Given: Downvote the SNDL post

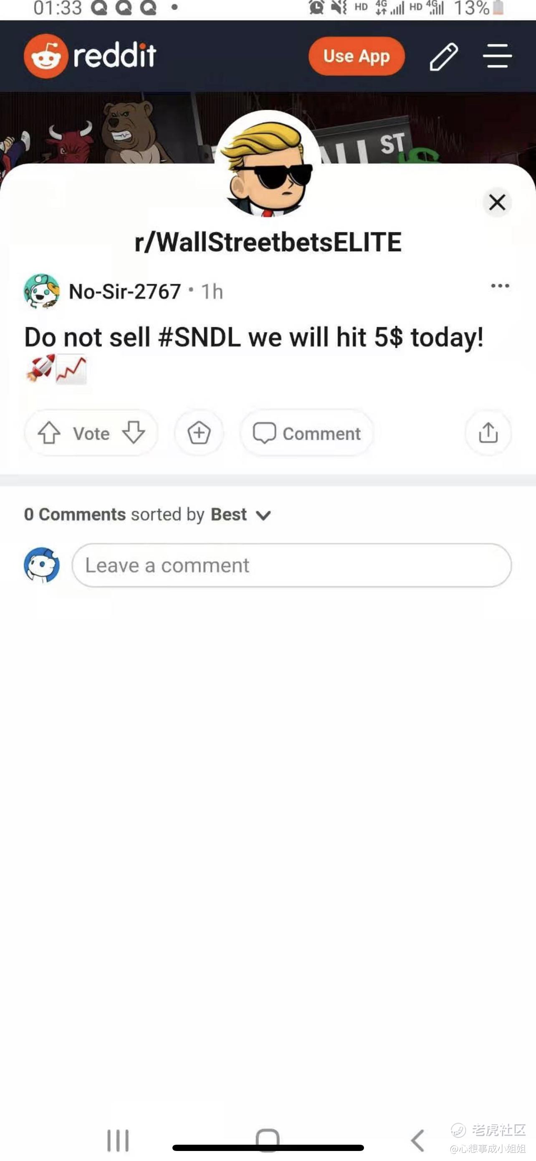Looking at the screenshot, I should click(134, 433).
